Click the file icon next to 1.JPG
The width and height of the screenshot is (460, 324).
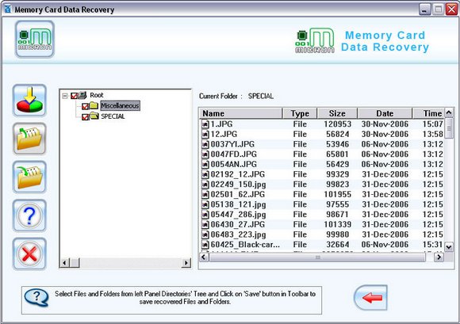click(x=205, y=124)
